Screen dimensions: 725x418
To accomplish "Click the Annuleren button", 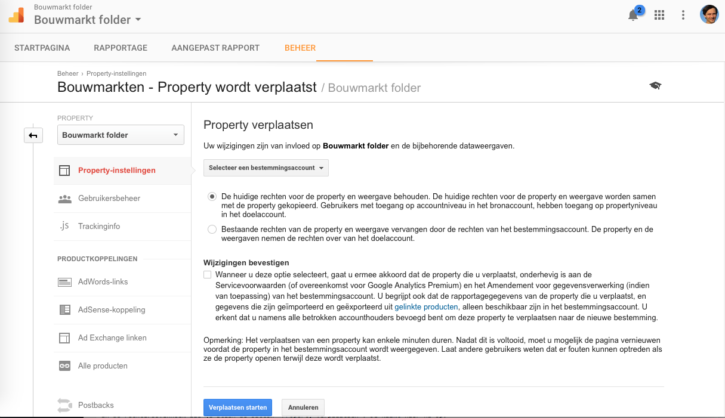I will click(303, 407).
